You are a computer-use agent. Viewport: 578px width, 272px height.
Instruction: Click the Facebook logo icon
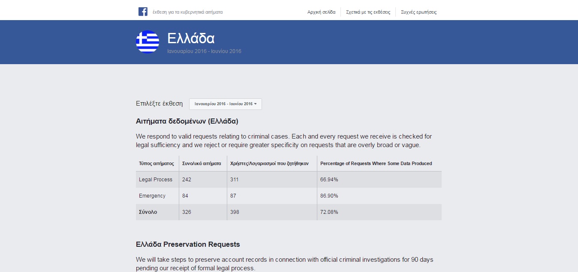click(143, 12)
